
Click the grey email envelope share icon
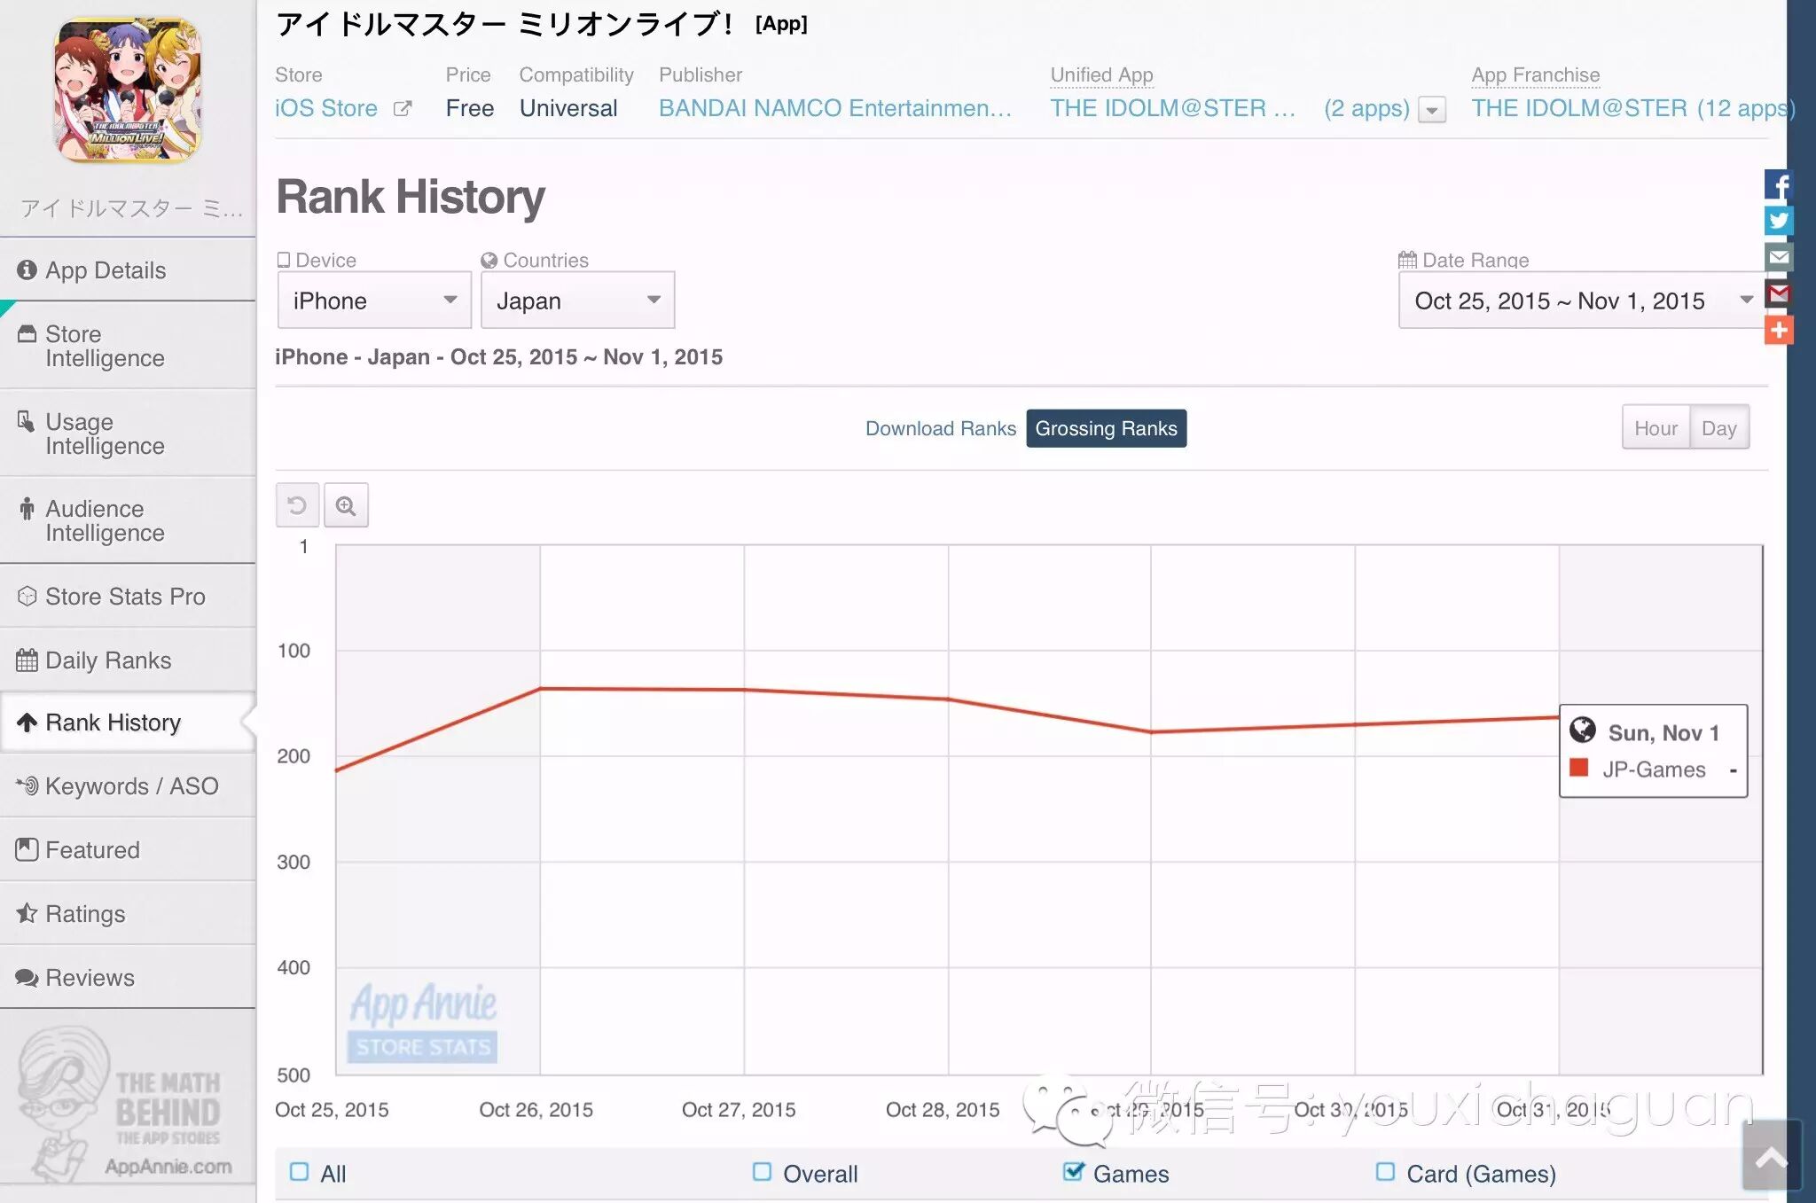click(x=1778, y=257)
